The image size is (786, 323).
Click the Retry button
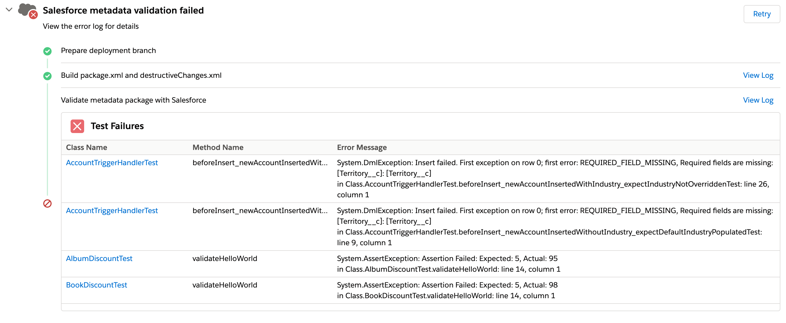pos(762,14)
